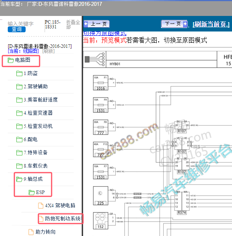232x236 pixels.
Task: Select the 2.驾驶辅助 label
Action: 36,87
